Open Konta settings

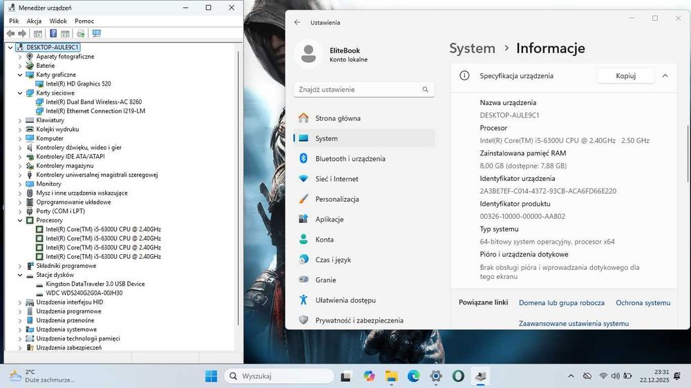click(x=364, y=240)
